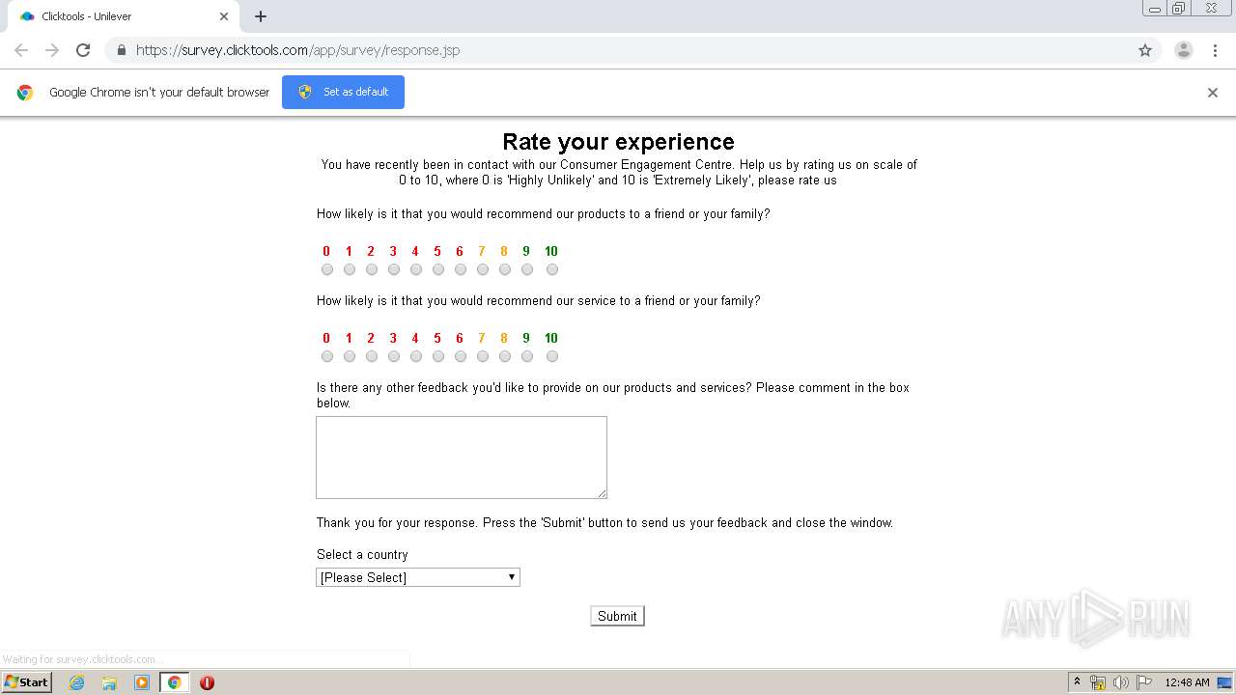Rate service recommendation as 1
This screenshot has width=1236, height=695.
[350, 356]
